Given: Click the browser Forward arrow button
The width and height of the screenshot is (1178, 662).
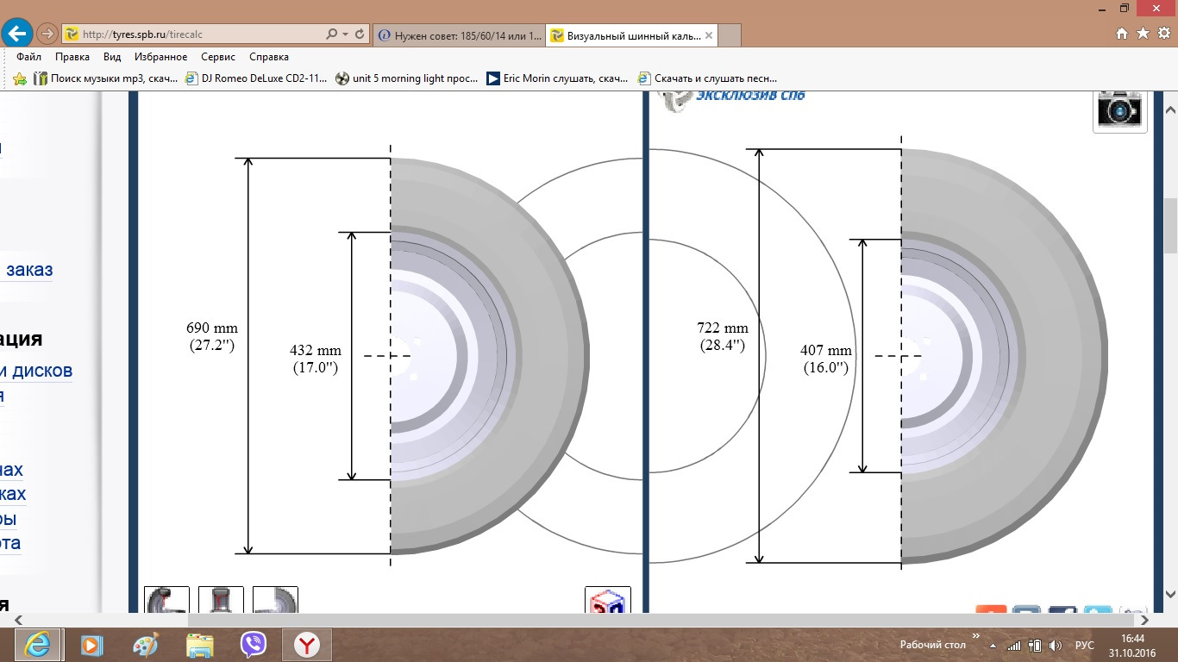Looking at the screenshot, I should pos(47,34).
